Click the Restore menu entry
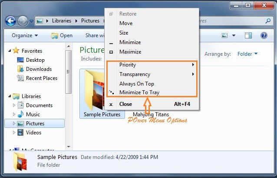 coord(152,14)
